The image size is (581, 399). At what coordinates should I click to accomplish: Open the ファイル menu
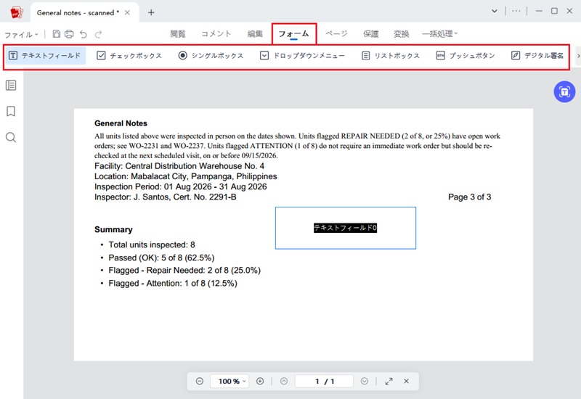pyautogui.click(x=21, y=34)
